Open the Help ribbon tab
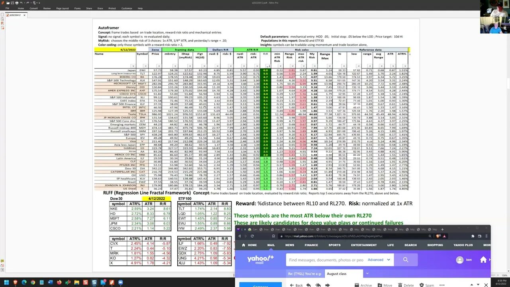Screen dimensions: 510x287 pyautogui.click(x=140, y=8)
